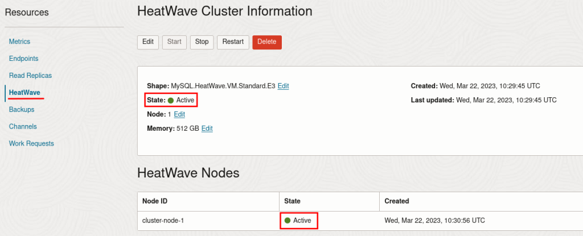Open the Metrics resource link
The width and height of the screenshot is (583, 236).
(19, 42)
